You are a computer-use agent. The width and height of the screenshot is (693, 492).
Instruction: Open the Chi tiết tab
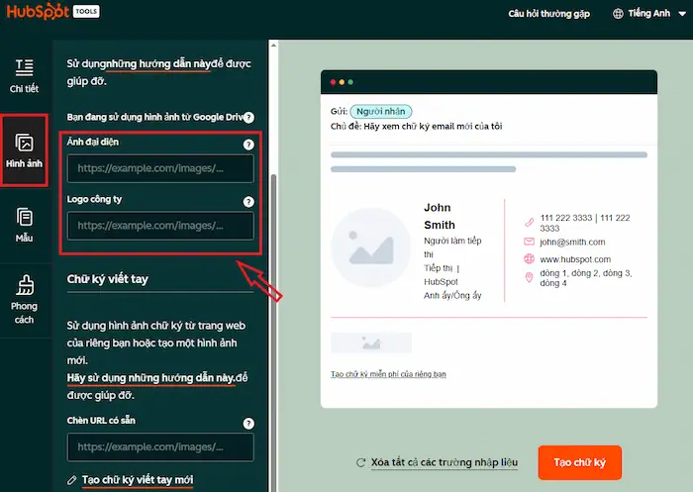click(24, 75)
